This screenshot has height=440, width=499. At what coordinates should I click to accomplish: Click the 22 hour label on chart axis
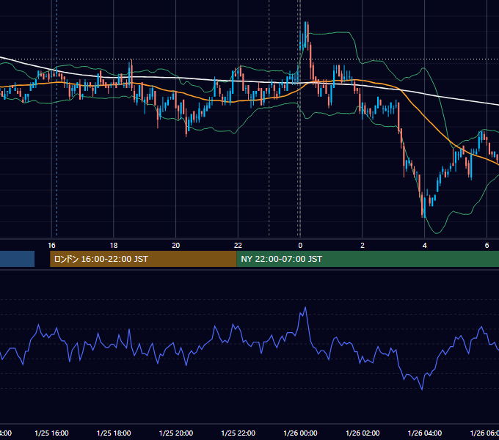pyautogui.click(x=238, y=246)
